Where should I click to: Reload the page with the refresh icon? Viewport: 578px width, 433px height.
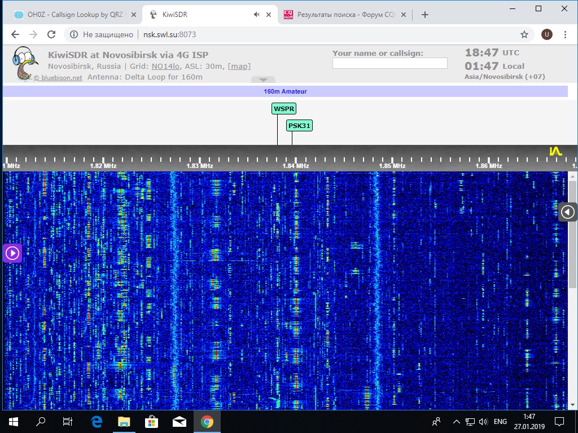coord(51,34)
